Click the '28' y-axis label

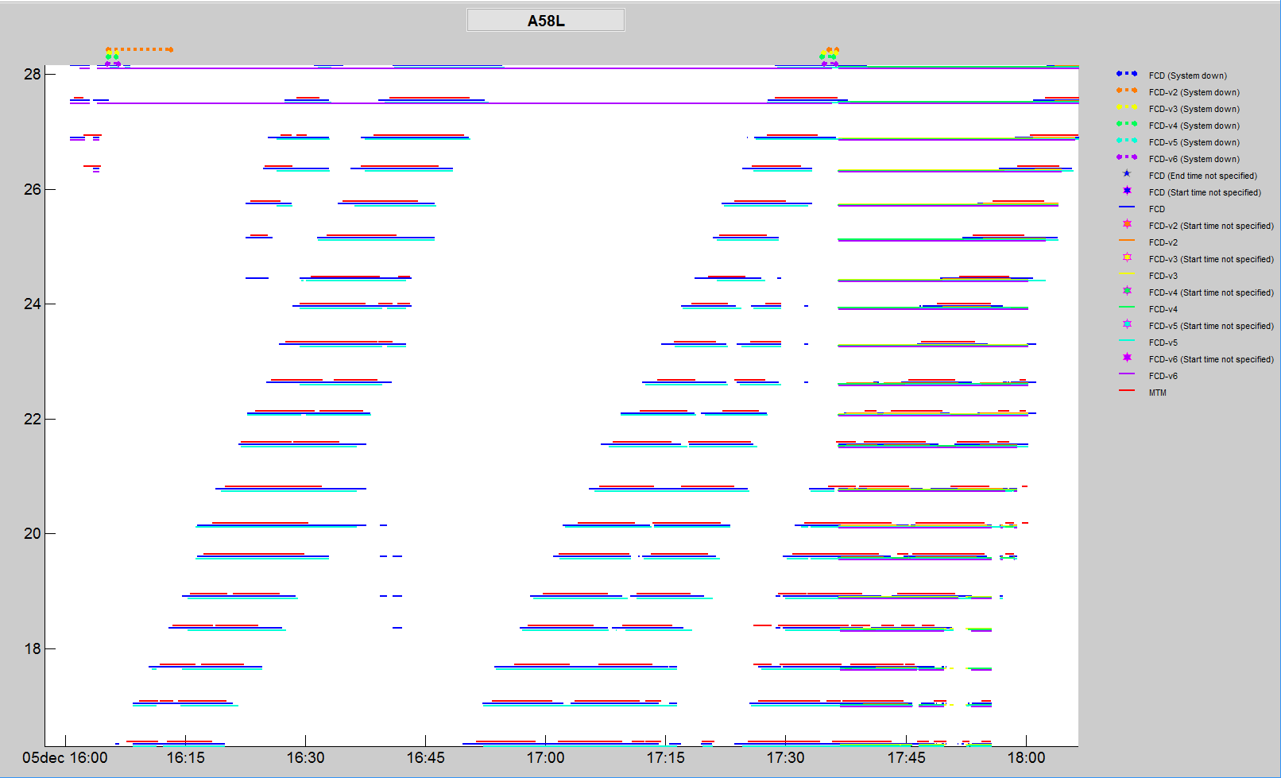pyautogui.click(x=32, y=74)
